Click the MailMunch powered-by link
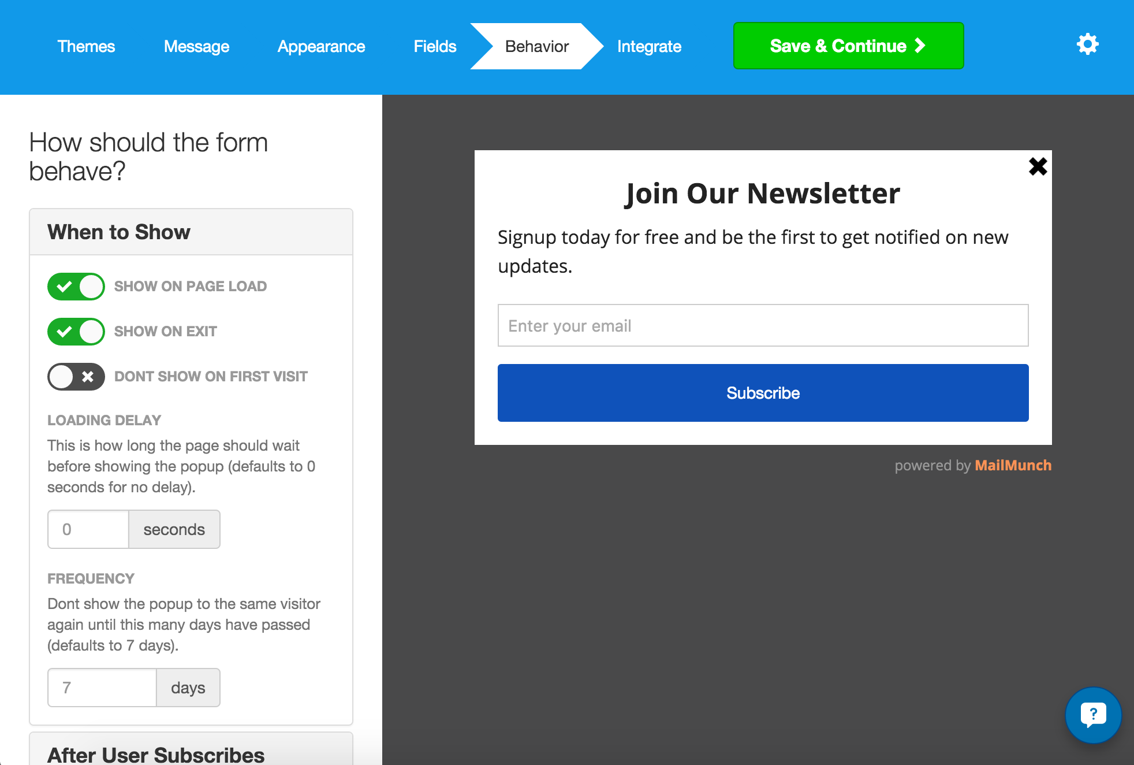1134x765 pixels. pos(1013,465)
